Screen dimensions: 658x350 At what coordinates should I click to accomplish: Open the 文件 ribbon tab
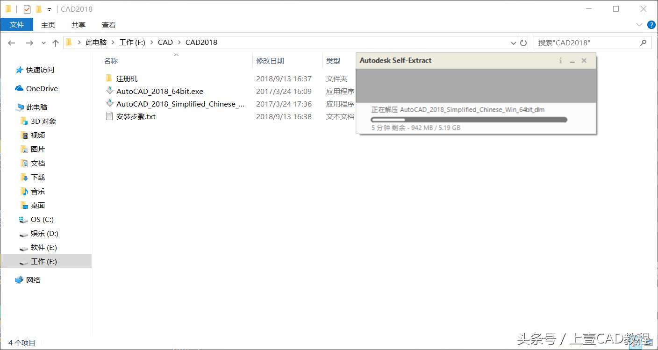pyautogui.click(x=17, y=25)
